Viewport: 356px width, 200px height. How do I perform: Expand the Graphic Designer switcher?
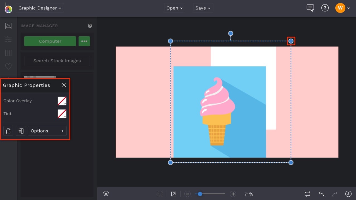(40, 8)
